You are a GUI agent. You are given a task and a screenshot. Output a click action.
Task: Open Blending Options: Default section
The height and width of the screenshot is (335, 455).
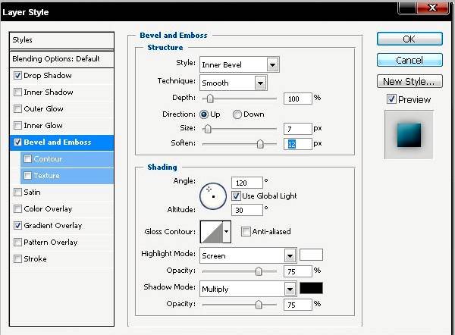coord(55,59)
